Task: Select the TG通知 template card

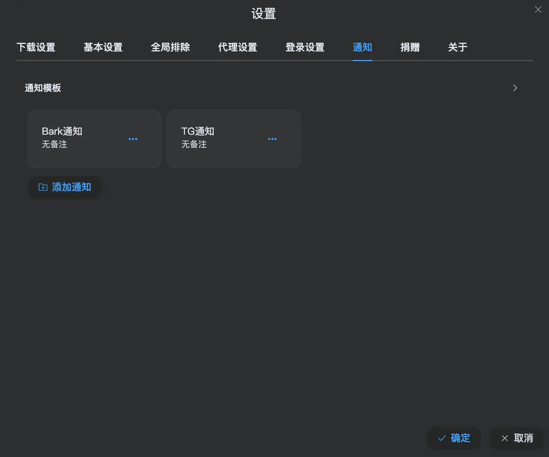Action: (234, 139)
